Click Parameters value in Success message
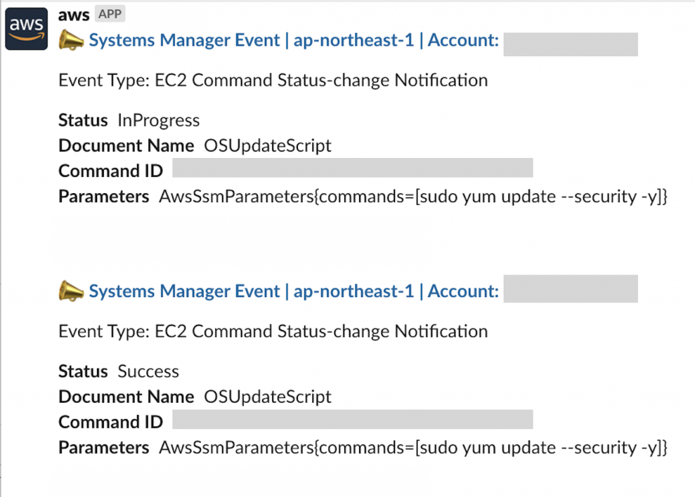 [413, 448]
